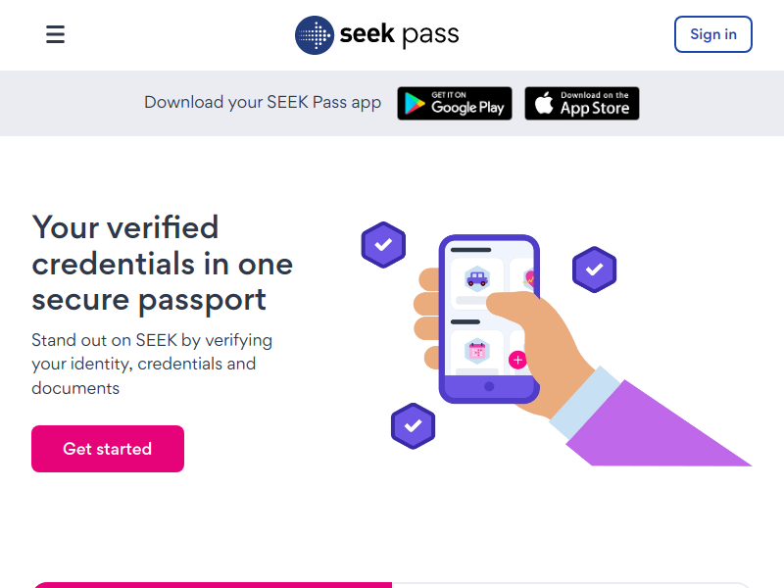Click the "Your verified credentials" headline
The width and height of the screenshot is (784, 588).
163,264
